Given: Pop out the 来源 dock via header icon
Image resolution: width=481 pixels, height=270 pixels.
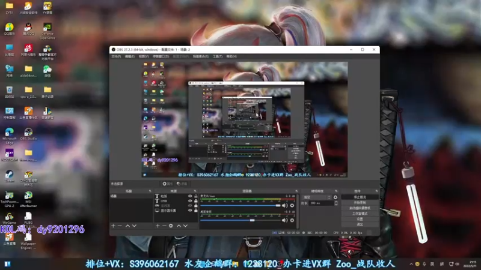Looking at the screenshot, I should click(x=195, y=191).
